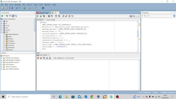Close the Script Output tab
This screenshot has height=99, width=176.
coord(49,55)
